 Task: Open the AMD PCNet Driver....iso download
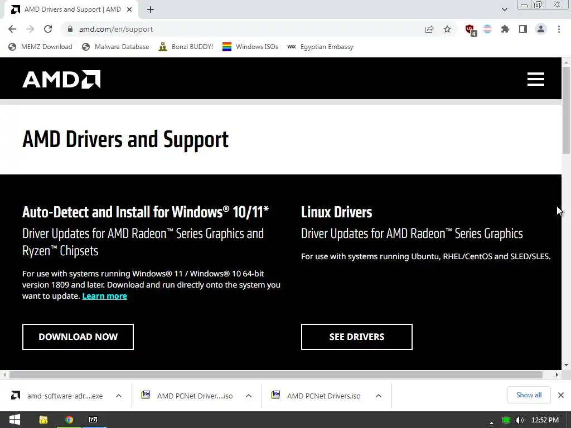[x=187, y=396]
